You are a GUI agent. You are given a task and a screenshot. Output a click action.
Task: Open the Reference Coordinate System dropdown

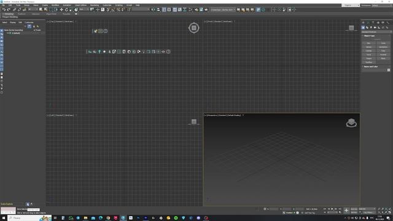click(x=84, y=10)
